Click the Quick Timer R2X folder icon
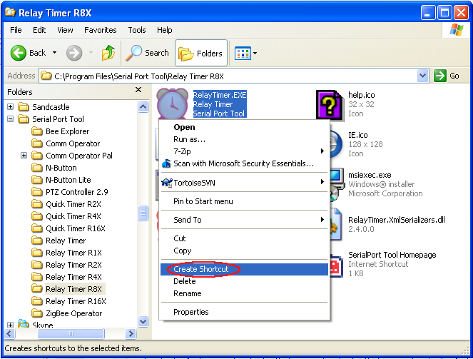The height and width of the screenshot is (359, 473). click(x=37, y=204)
